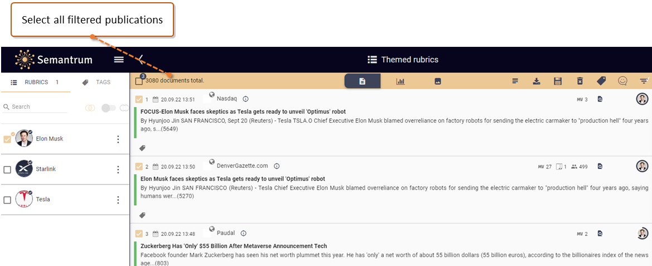The image size is (652, 266).
Task: Open the Starlink three-dot options menu
Action: pos(118,170)
